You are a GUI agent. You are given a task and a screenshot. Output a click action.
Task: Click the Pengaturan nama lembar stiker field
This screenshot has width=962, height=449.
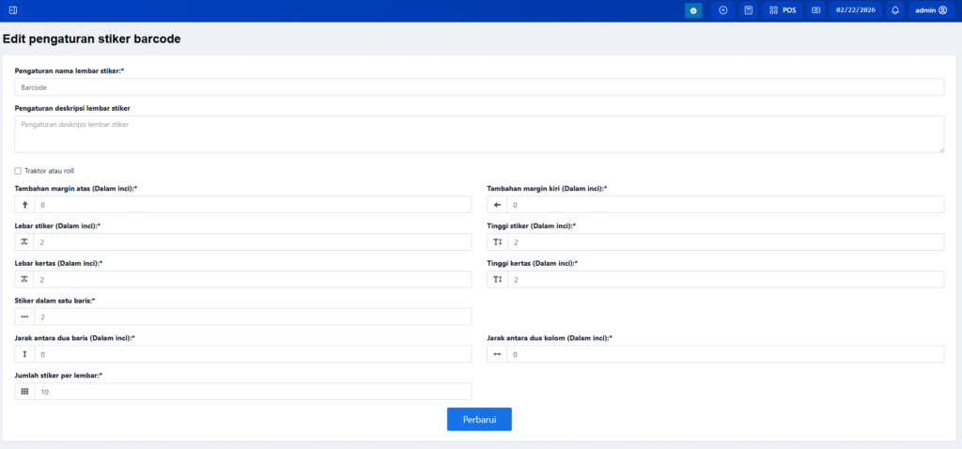479,87
